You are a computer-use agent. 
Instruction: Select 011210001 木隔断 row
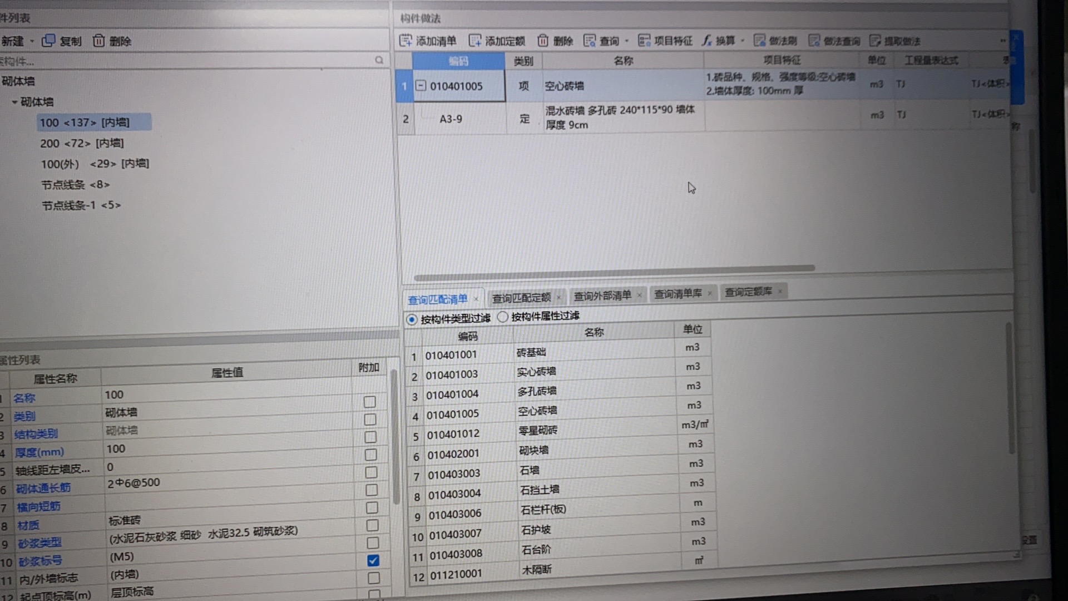tap(563, 570)
